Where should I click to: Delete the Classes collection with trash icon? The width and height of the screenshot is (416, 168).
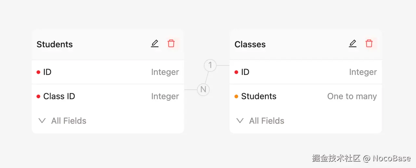(369, 44)
